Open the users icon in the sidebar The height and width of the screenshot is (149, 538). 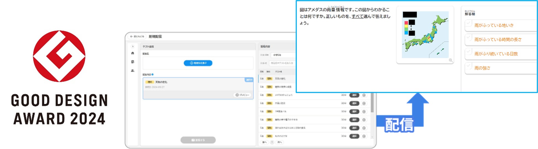(x=133, y=71)
